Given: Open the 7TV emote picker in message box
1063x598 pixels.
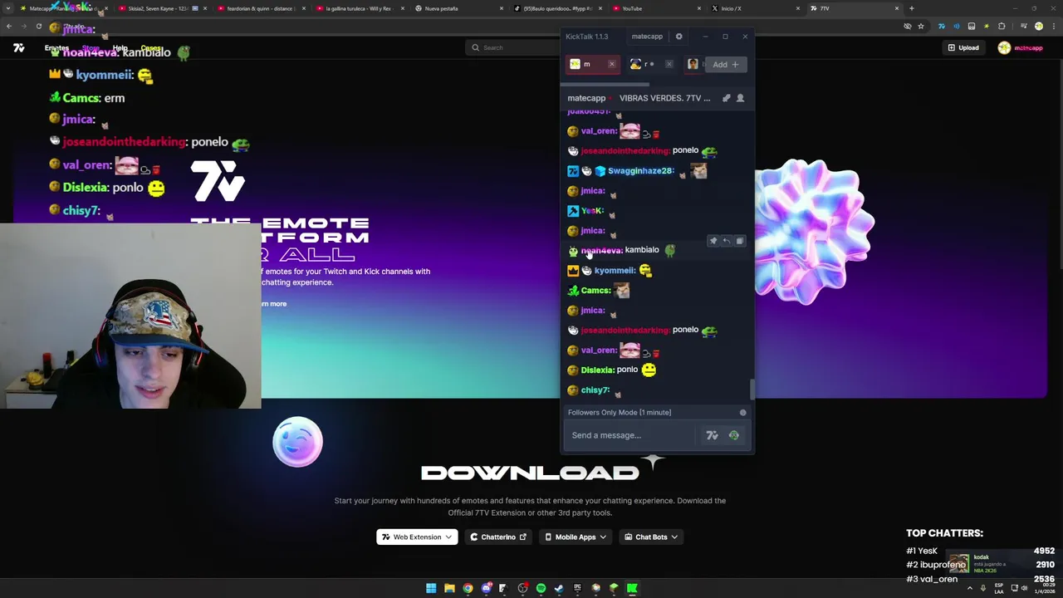Looking at the screenshot, I should pos(712,435).
